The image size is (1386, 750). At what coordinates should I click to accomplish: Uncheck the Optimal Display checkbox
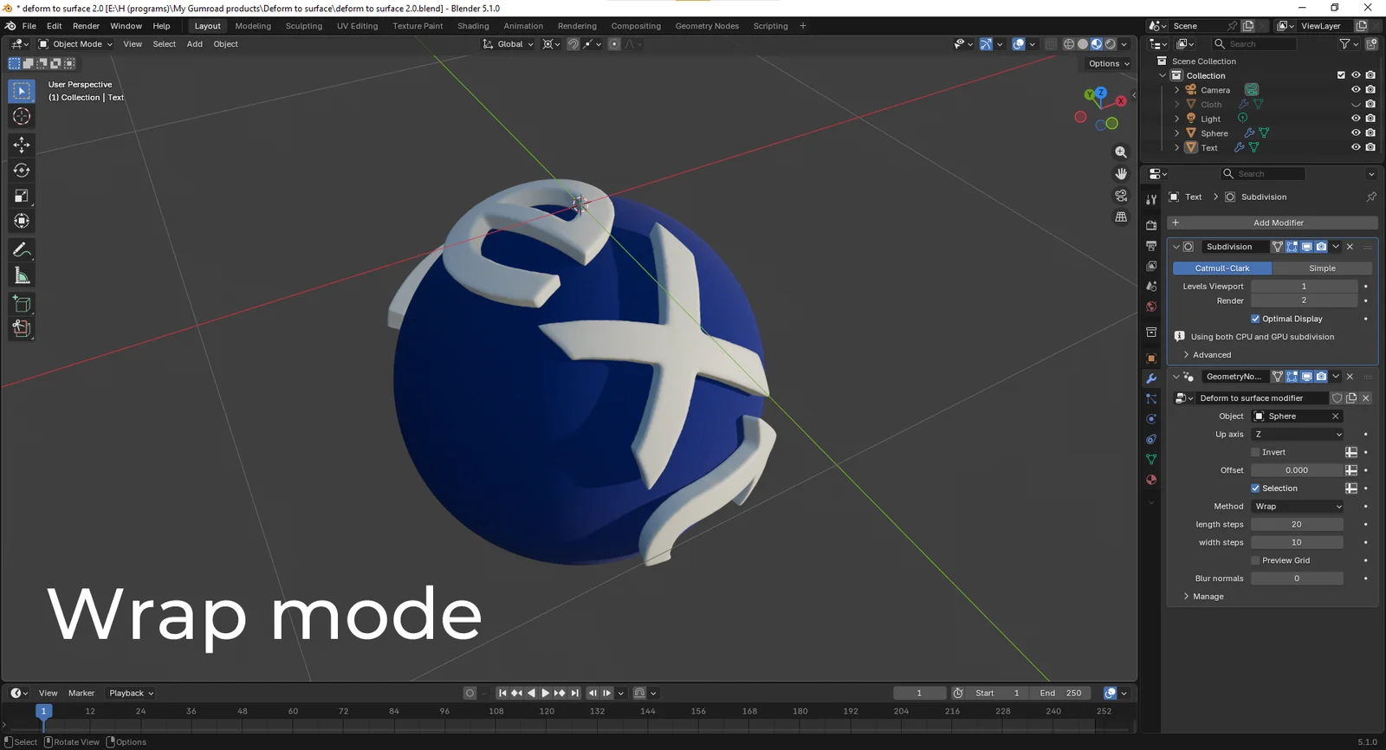(1255, 319)
